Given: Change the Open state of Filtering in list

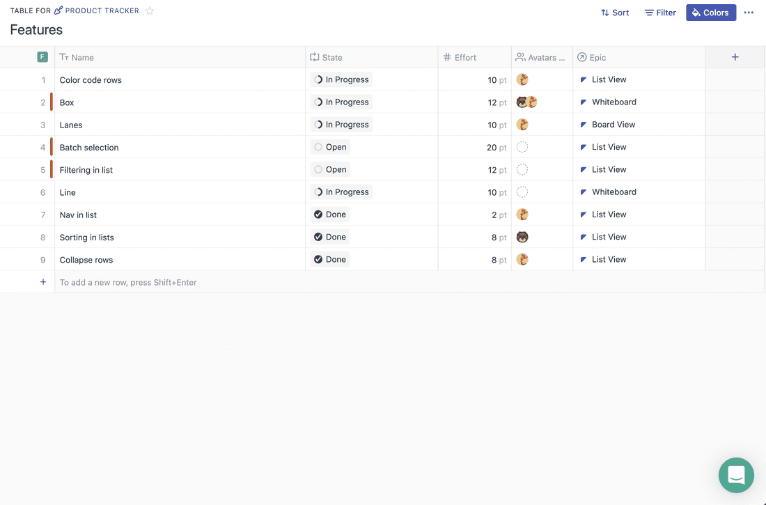Looking at the screenshot, I should click(x=330, y=170).
